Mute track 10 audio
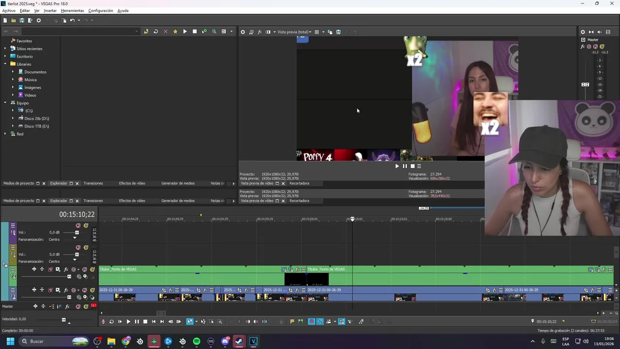 coord(78,226)
